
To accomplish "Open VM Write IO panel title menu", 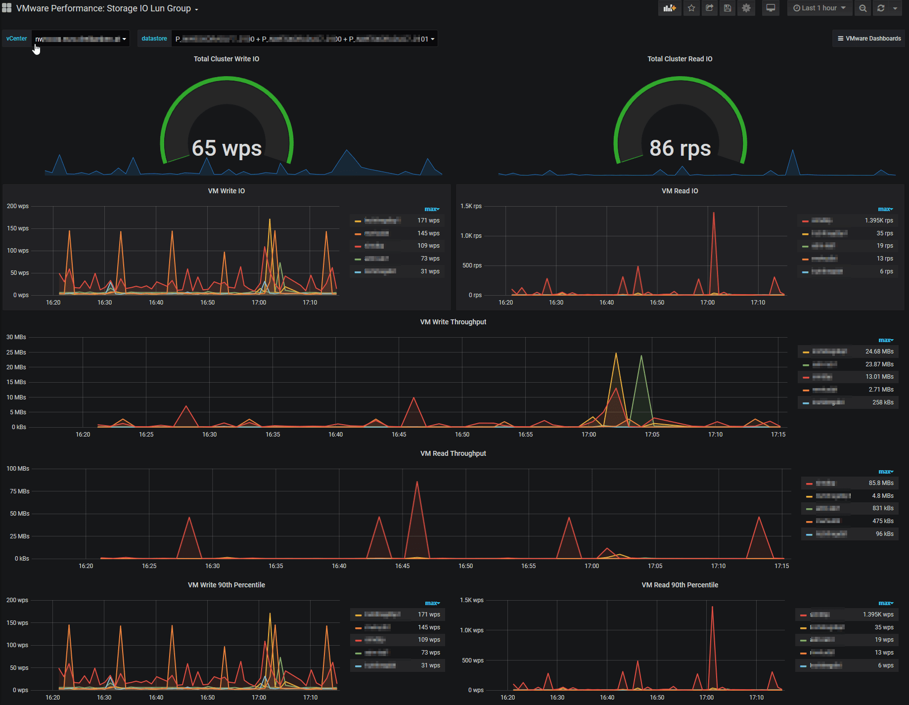I will 227,191.
